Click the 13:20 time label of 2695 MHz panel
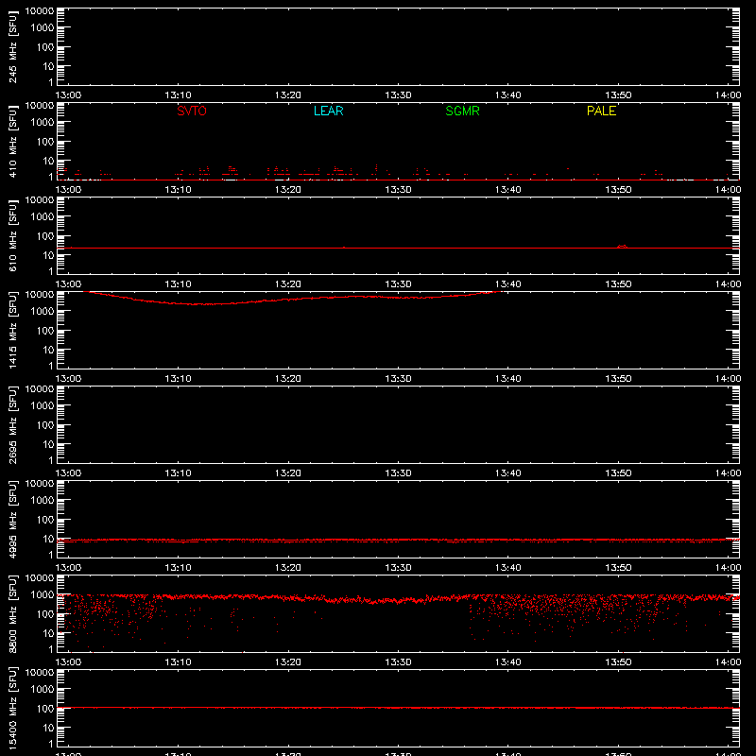 point(288,473)
